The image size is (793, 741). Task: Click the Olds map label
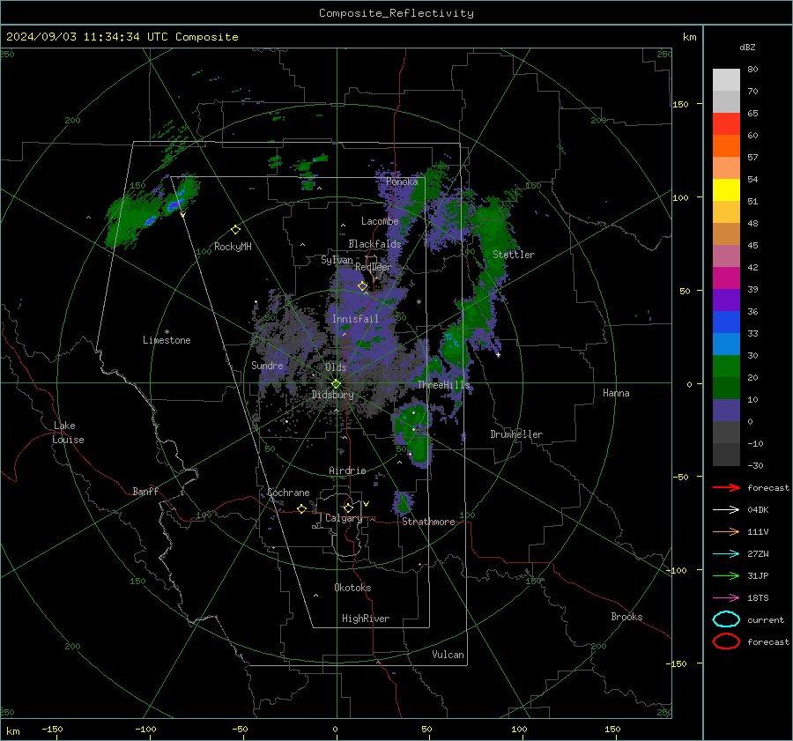[x=336, y=367]
